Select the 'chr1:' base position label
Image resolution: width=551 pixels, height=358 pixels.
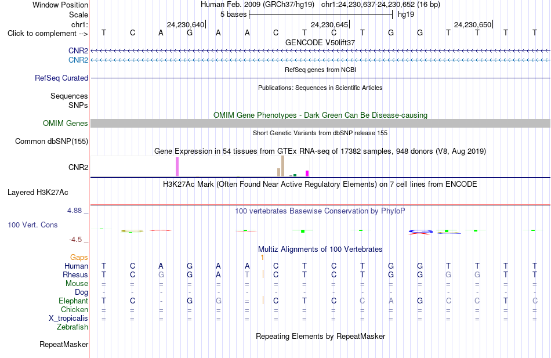tap(79, 24)
